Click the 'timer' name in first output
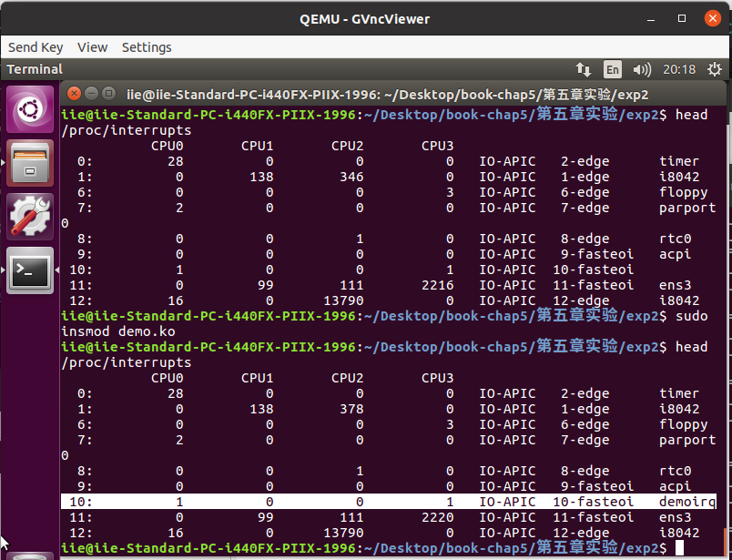Image resolution: width=732 pixels, height=560 pixels. [679, 161]
